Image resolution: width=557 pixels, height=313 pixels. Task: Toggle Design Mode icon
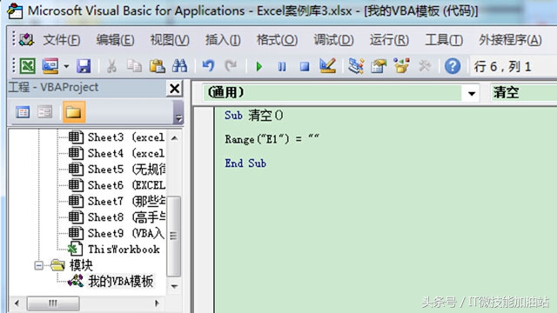click(x=327, y=66)
